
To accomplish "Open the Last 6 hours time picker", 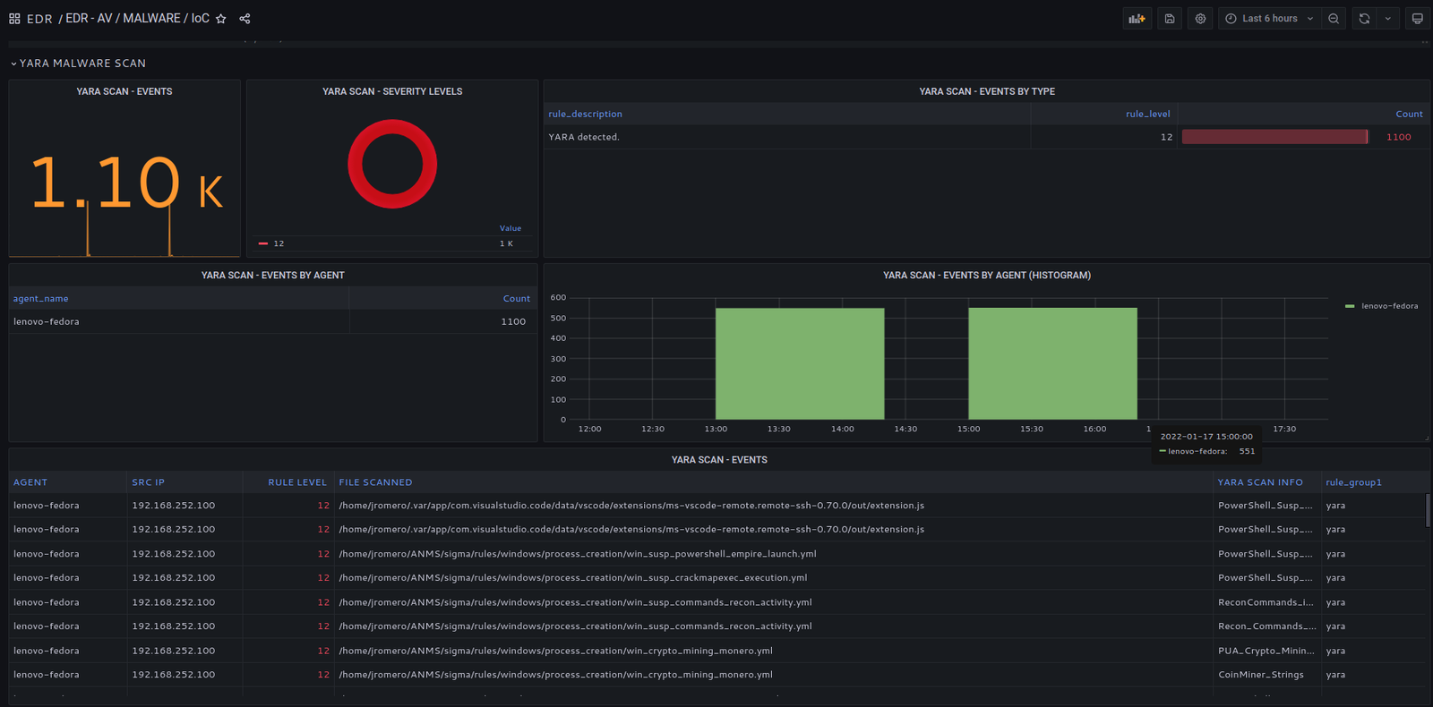I will [x=1269, y=19].
